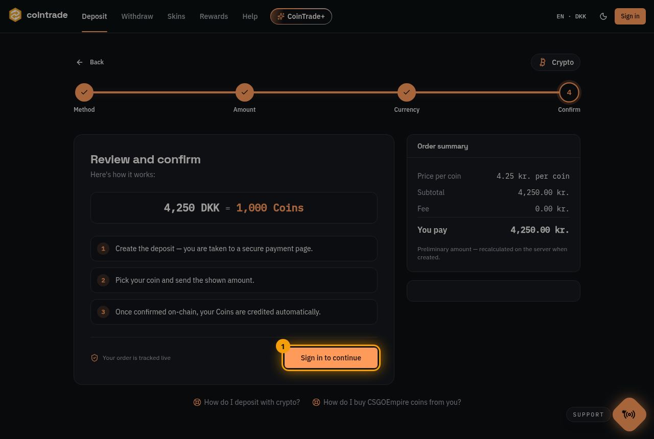Click step 2 Pick your coin row
The image size is (654, 439).
[x=234, y=280]
